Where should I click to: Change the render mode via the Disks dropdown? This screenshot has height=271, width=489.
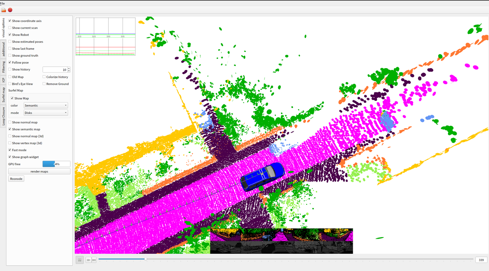[x=46, y=113]
